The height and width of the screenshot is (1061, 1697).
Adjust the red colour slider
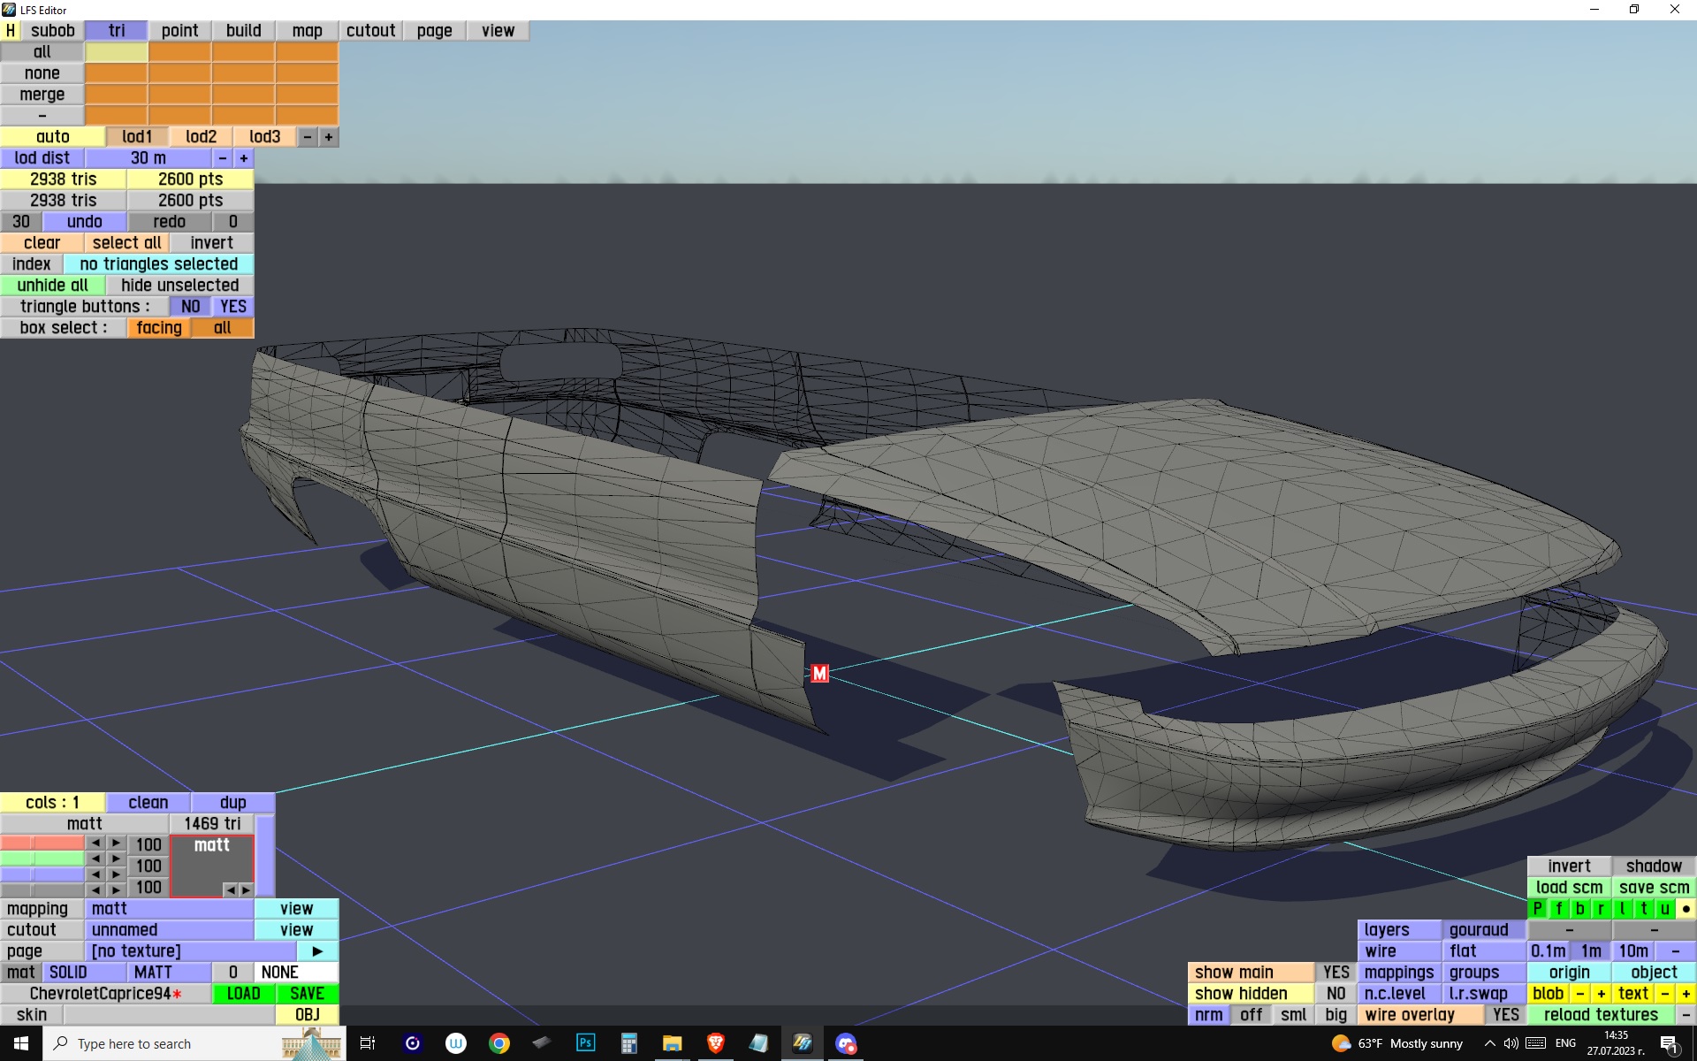[x=42, y=843]
